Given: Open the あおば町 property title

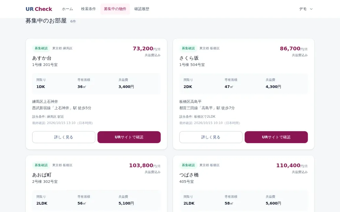Looking at the screenshot, I should (42, 175).
